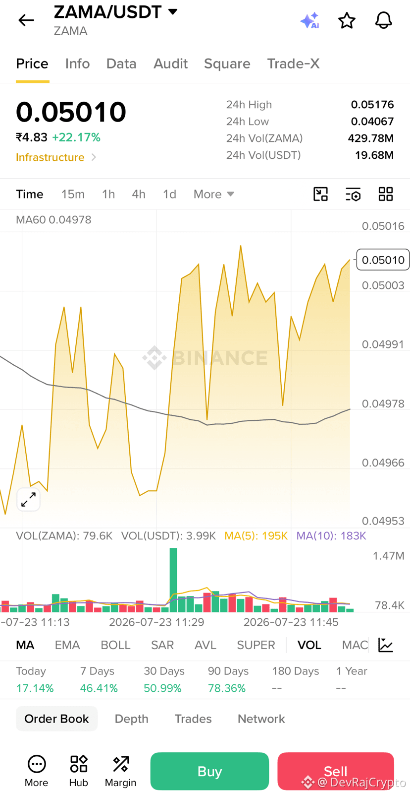Screen dimensions: 410x795
Task: Open the Square tab
Action: coord(227,64)
